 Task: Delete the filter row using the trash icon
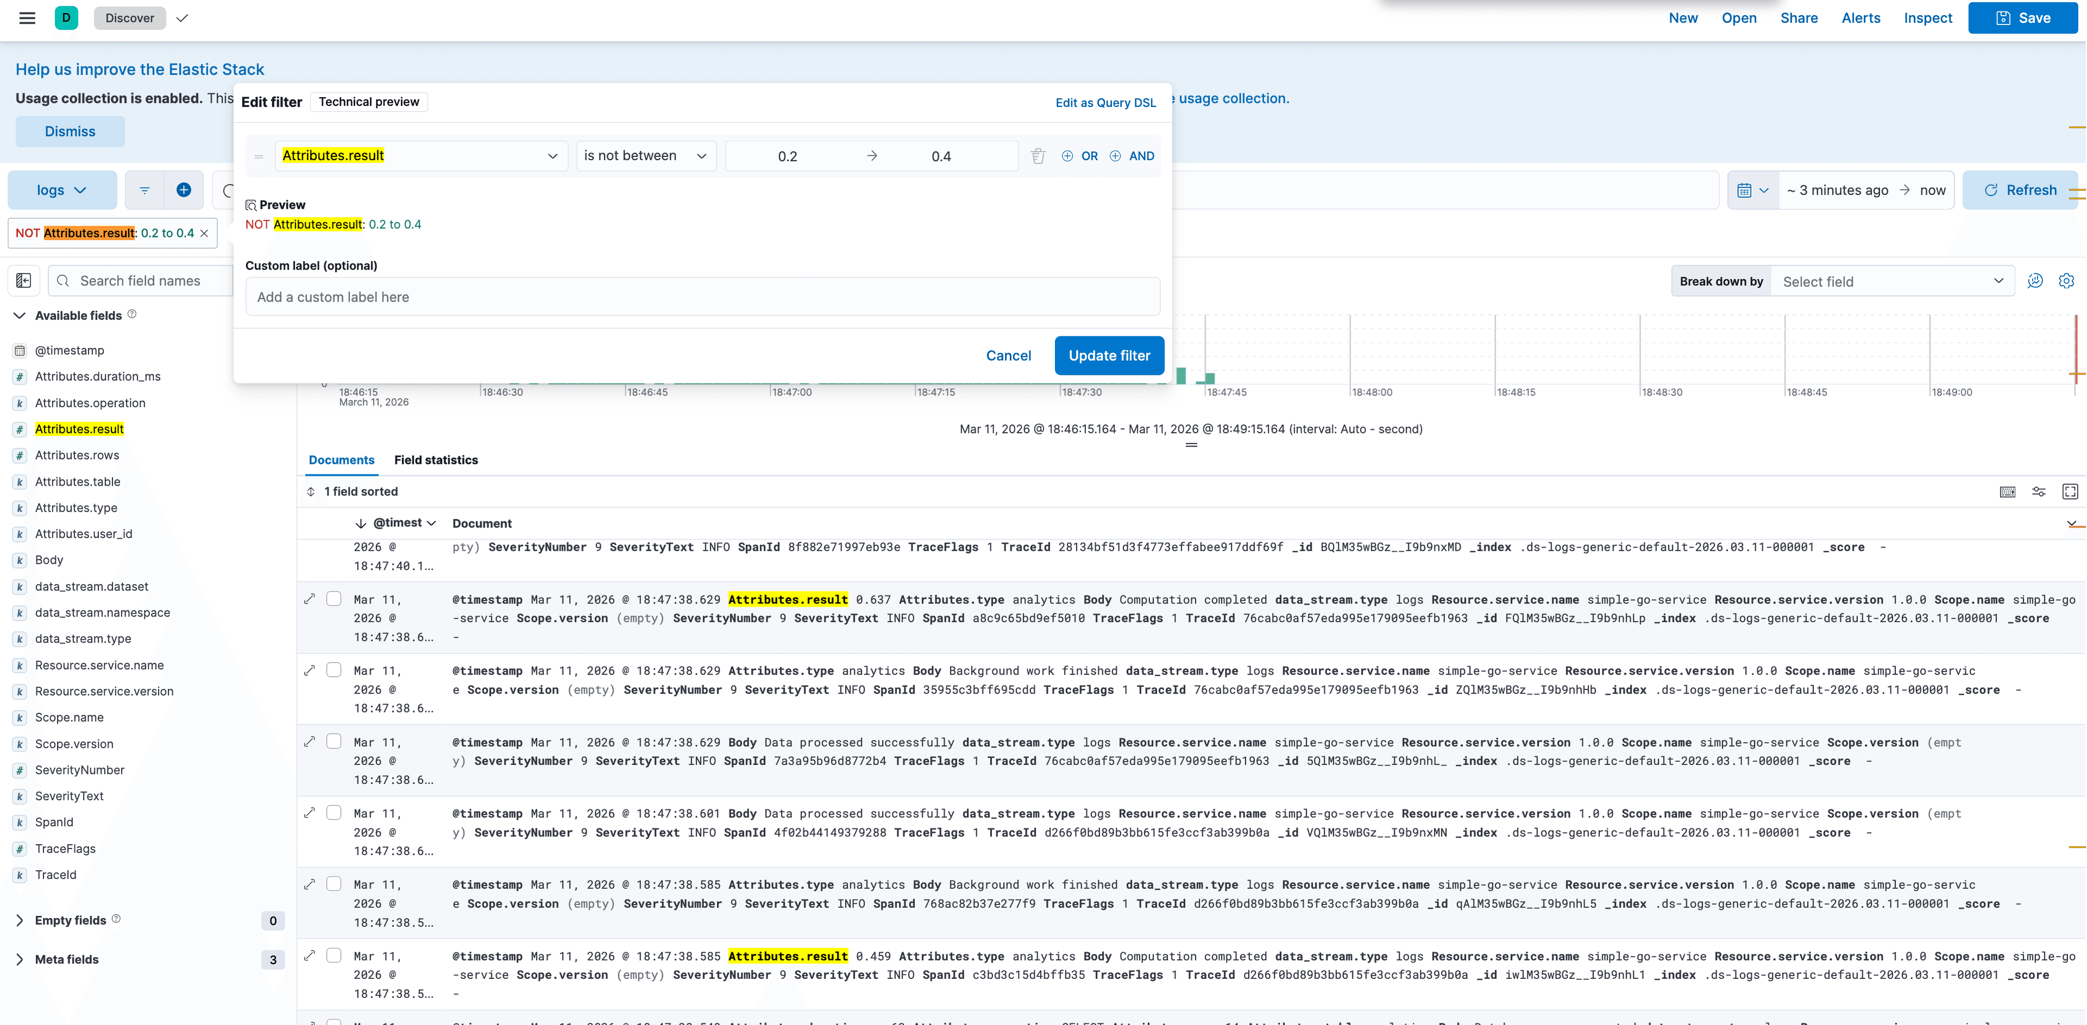pos(1038,155)
